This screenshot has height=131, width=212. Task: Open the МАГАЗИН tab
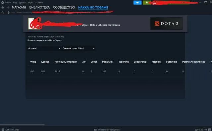19,7
